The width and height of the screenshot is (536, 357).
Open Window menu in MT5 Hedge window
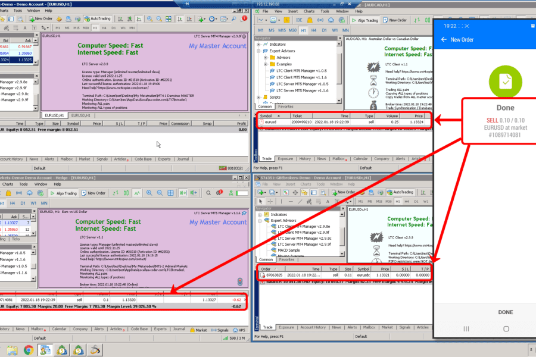tap(40, 184)
